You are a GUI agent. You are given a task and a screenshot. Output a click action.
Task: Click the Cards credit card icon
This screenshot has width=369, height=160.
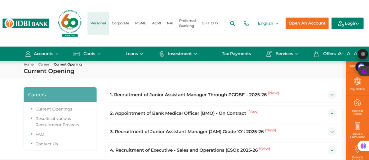coord(76,54)
